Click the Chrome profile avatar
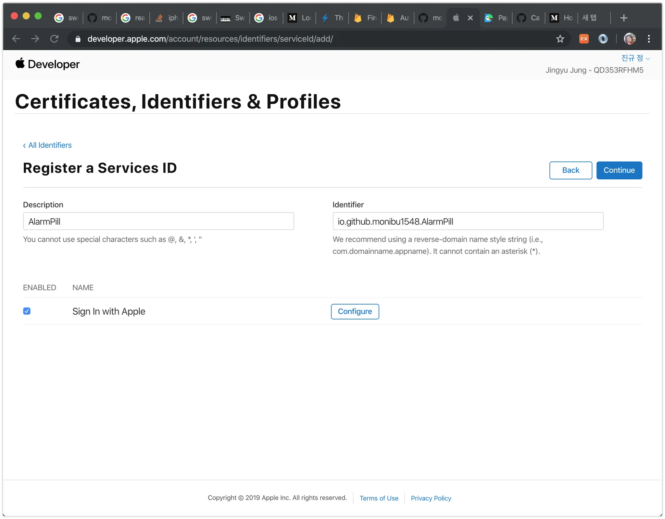Viewport: 665px width, 519px height. [630, 39]
